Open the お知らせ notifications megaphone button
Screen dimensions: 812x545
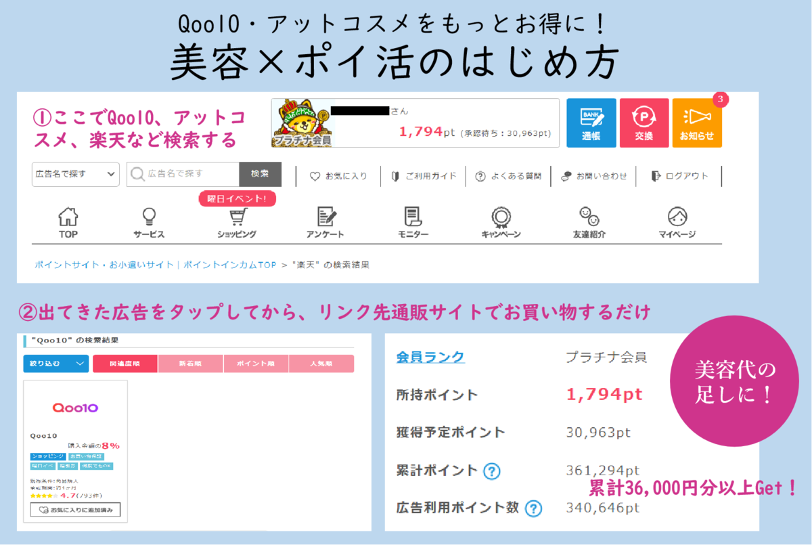click(x=697, y=123)
